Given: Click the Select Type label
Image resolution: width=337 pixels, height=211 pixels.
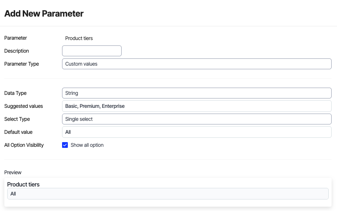Looking at the screenshot, I should (x=17, y=119).
